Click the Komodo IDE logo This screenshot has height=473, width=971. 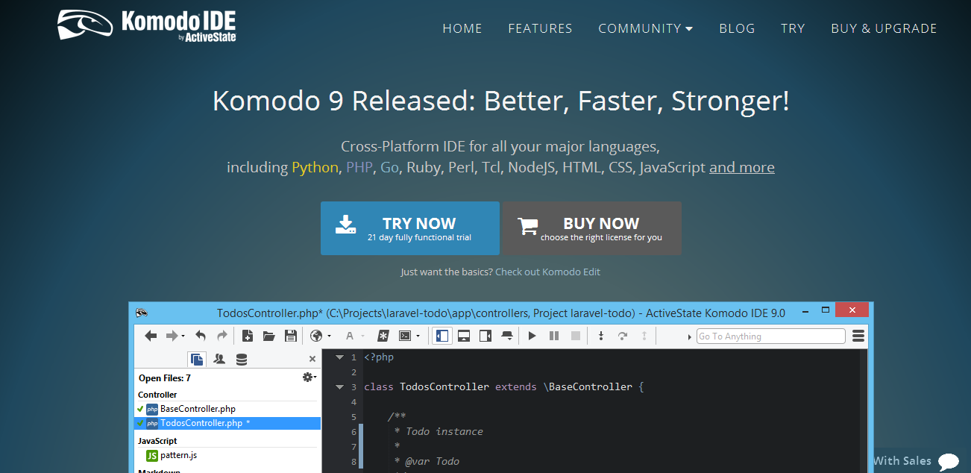click(146, 25)
